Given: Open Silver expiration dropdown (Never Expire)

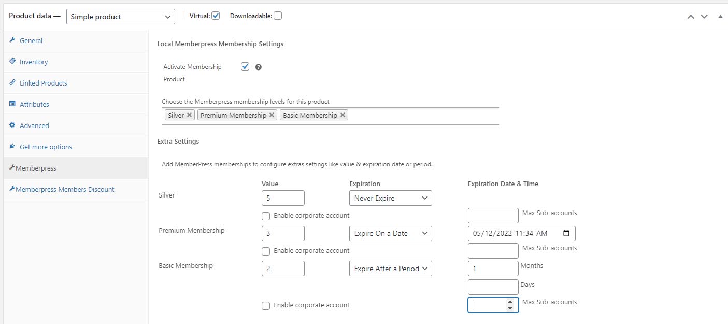Looking at the screenshot, I should coord(391,198).
